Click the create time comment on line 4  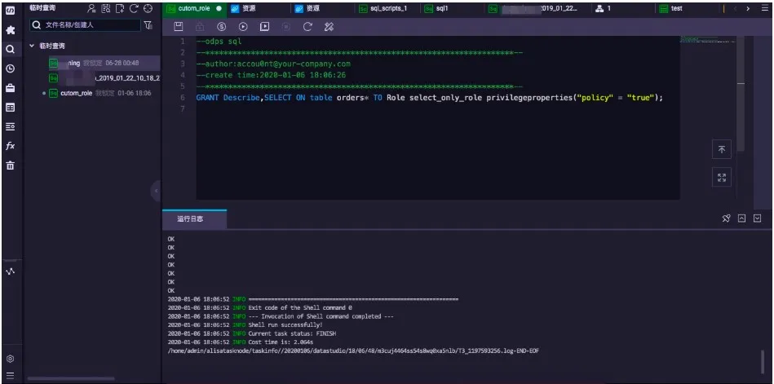(x=271, y=75)
